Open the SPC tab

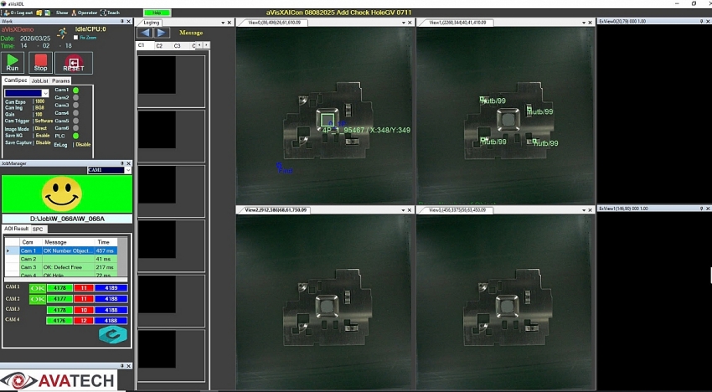tap(38, 229)
